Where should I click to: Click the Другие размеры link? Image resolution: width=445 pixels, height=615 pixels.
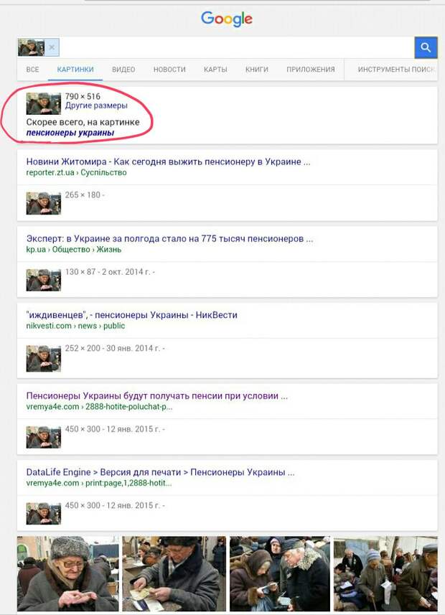[x=96, y=105]
